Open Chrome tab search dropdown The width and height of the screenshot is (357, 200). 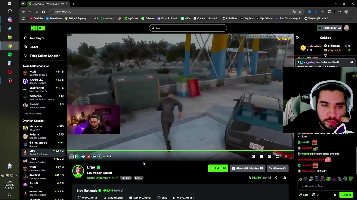(x=23, y=4)
